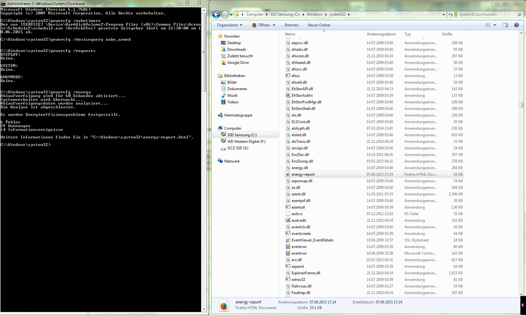The width and height of the screenshot is (526, 315).
Task: Click the Brennen toolbar button
Action: 291,25
